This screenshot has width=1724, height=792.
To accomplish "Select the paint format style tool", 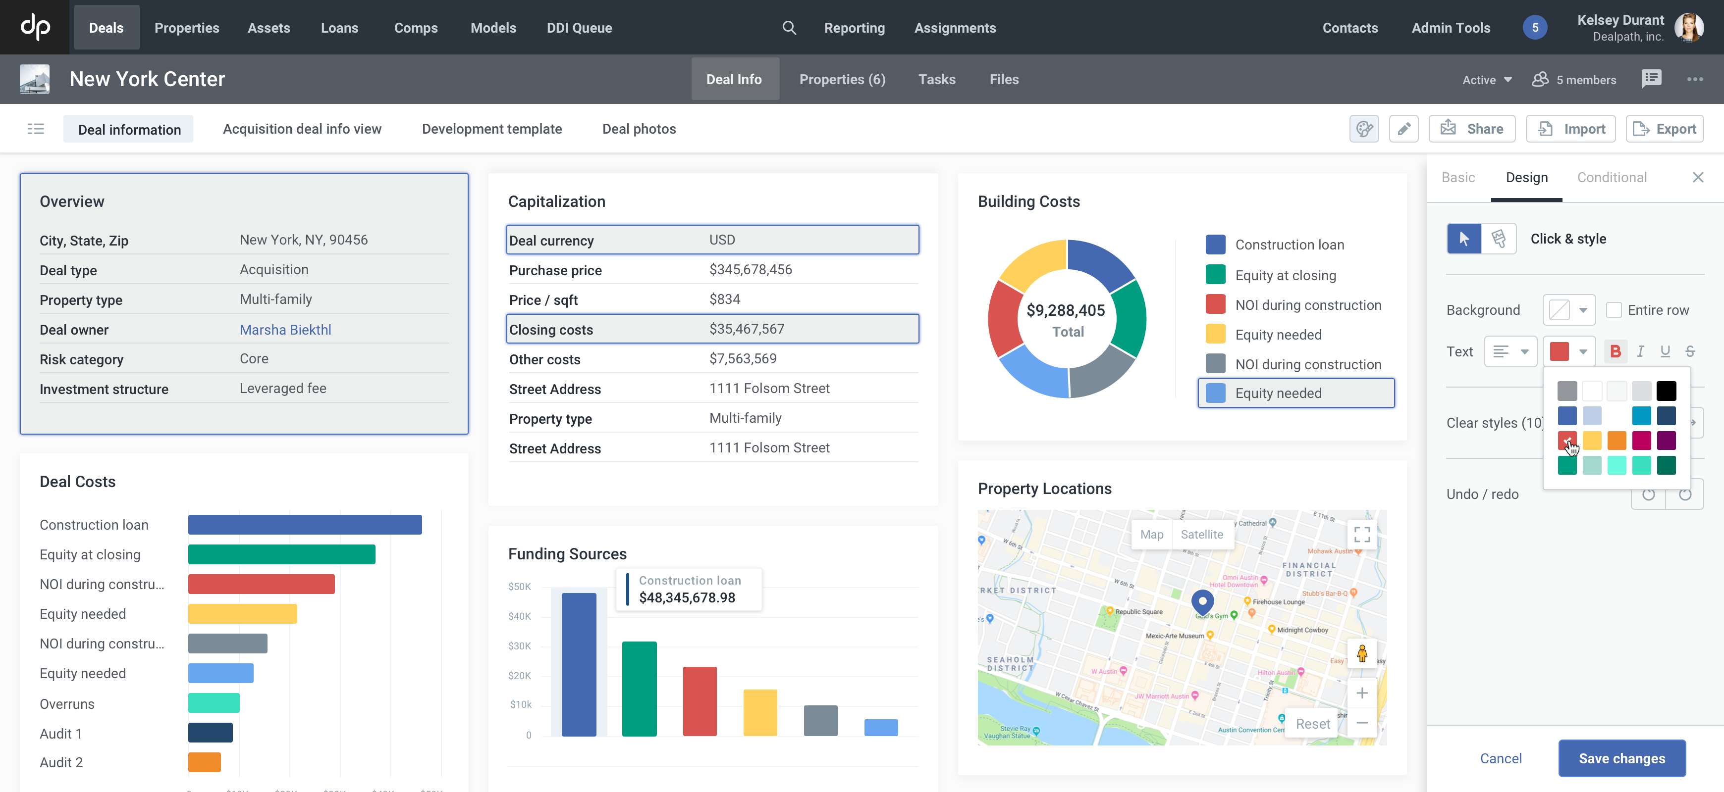I will tap(1499, 239).
